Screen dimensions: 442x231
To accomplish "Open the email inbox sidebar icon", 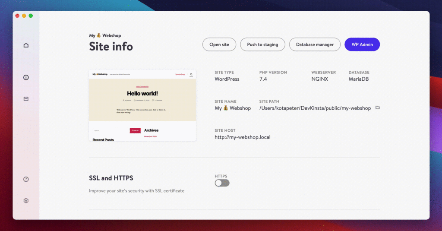I will click(x=26, y=99).
